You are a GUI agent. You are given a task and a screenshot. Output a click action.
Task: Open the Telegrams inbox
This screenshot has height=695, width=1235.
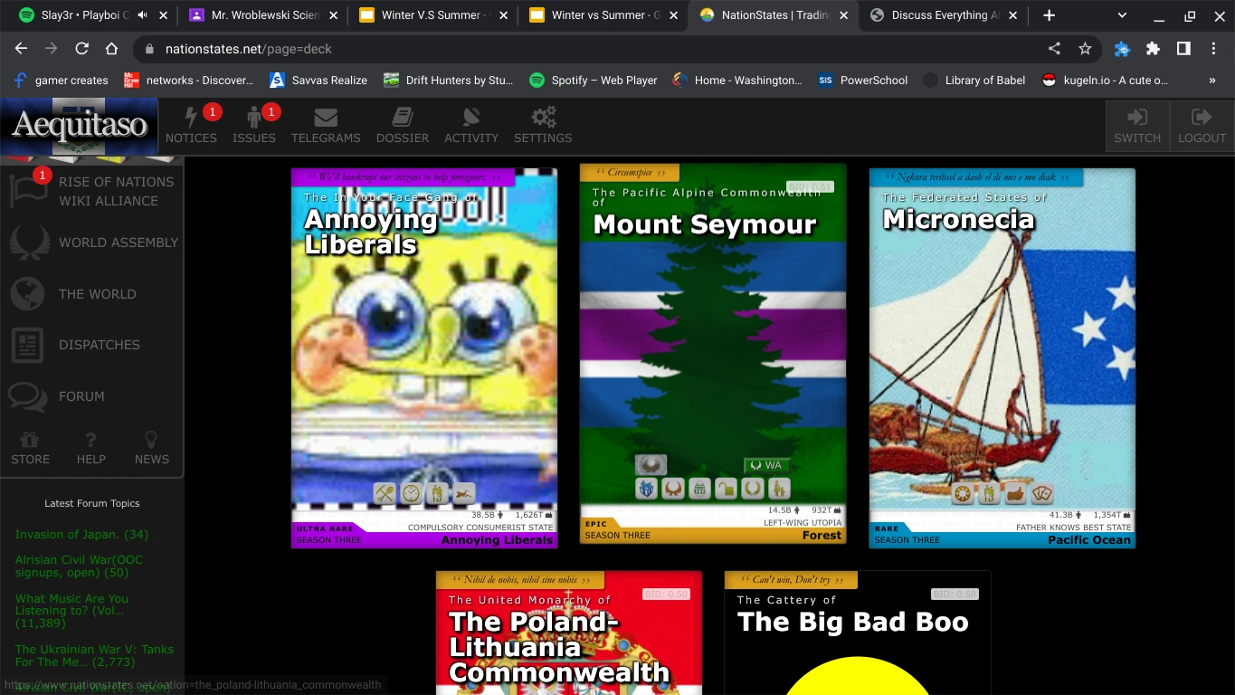pyautogui.click(x=326, y=125)
